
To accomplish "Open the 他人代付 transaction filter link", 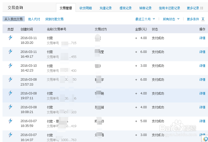I will click(x=34, y=19).
